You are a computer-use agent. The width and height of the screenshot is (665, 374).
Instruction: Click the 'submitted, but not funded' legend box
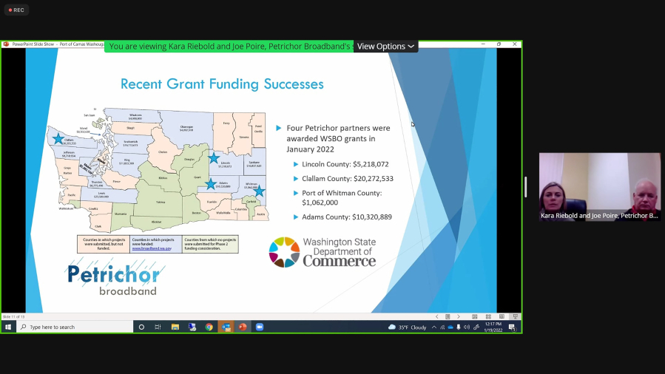coord(104,244)
